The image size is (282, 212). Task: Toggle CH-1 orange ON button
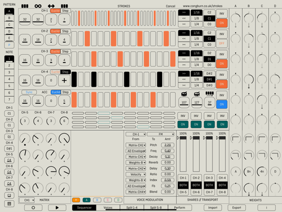[222, 23]
